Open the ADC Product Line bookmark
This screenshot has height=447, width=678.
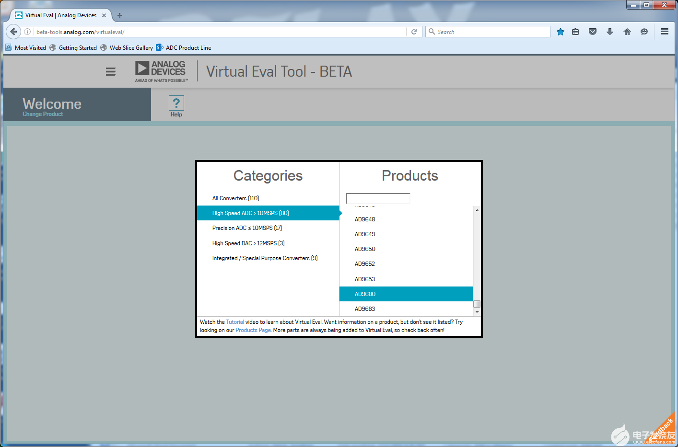[184, 47]
